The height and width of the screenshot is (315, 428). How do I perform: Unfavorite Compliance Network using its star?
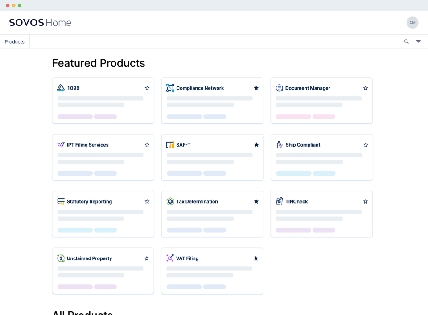tap(256, 88)
